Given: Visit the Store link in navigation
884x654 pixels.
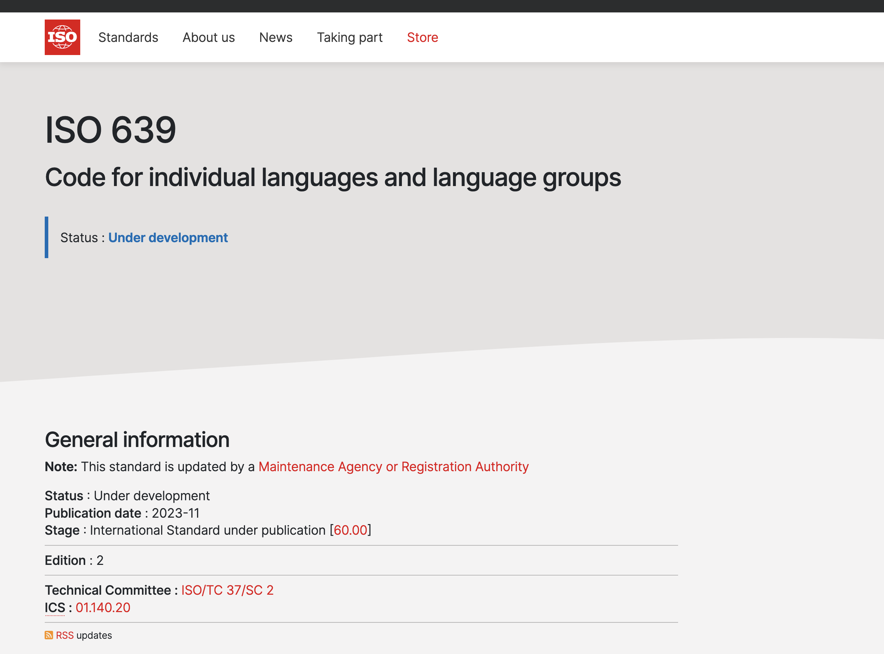Looking at the screenshot, I should click(x=422, y=37).
